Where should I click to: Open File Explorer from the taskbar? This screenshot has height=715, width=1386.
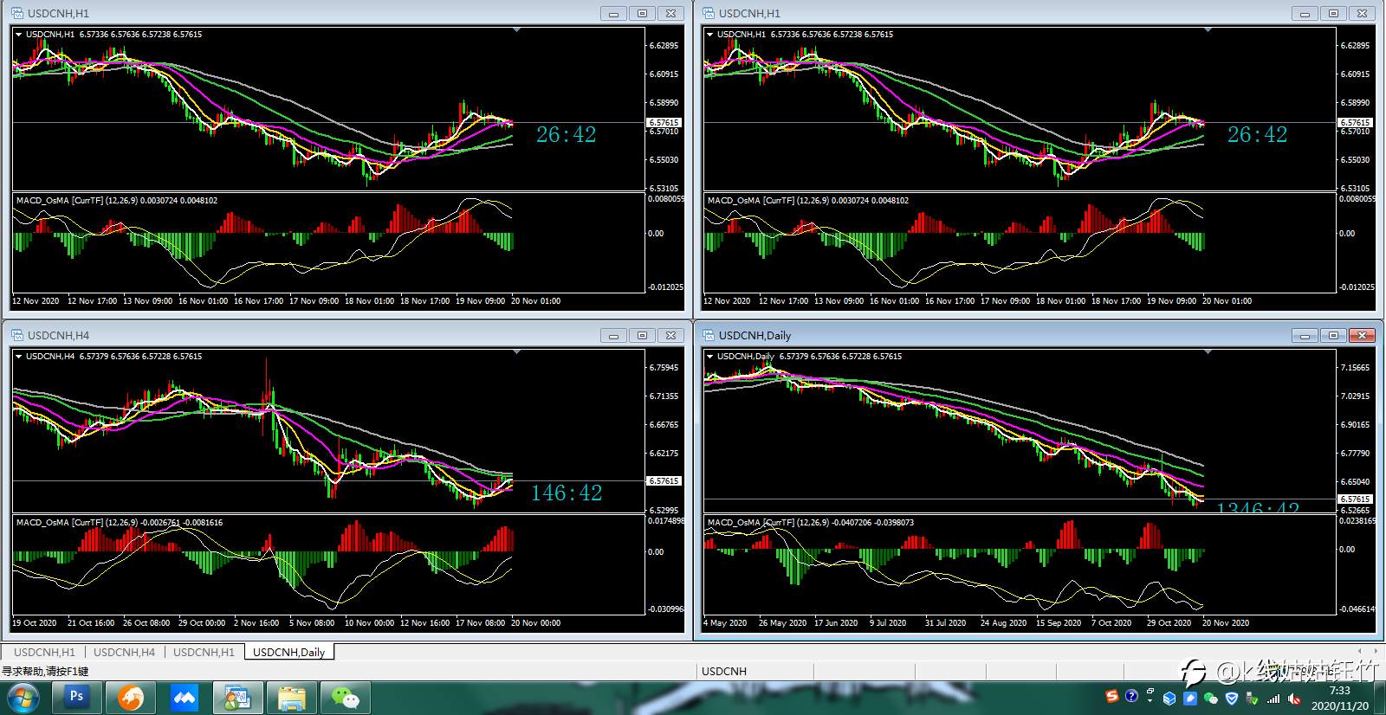tap(291, 697)
